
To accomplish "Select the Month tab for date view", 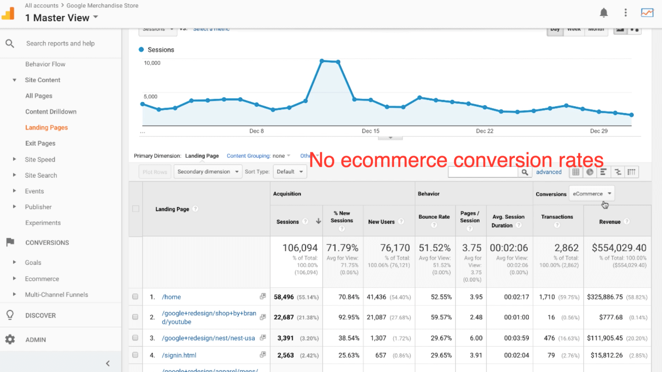I will (x=596, y=28).
